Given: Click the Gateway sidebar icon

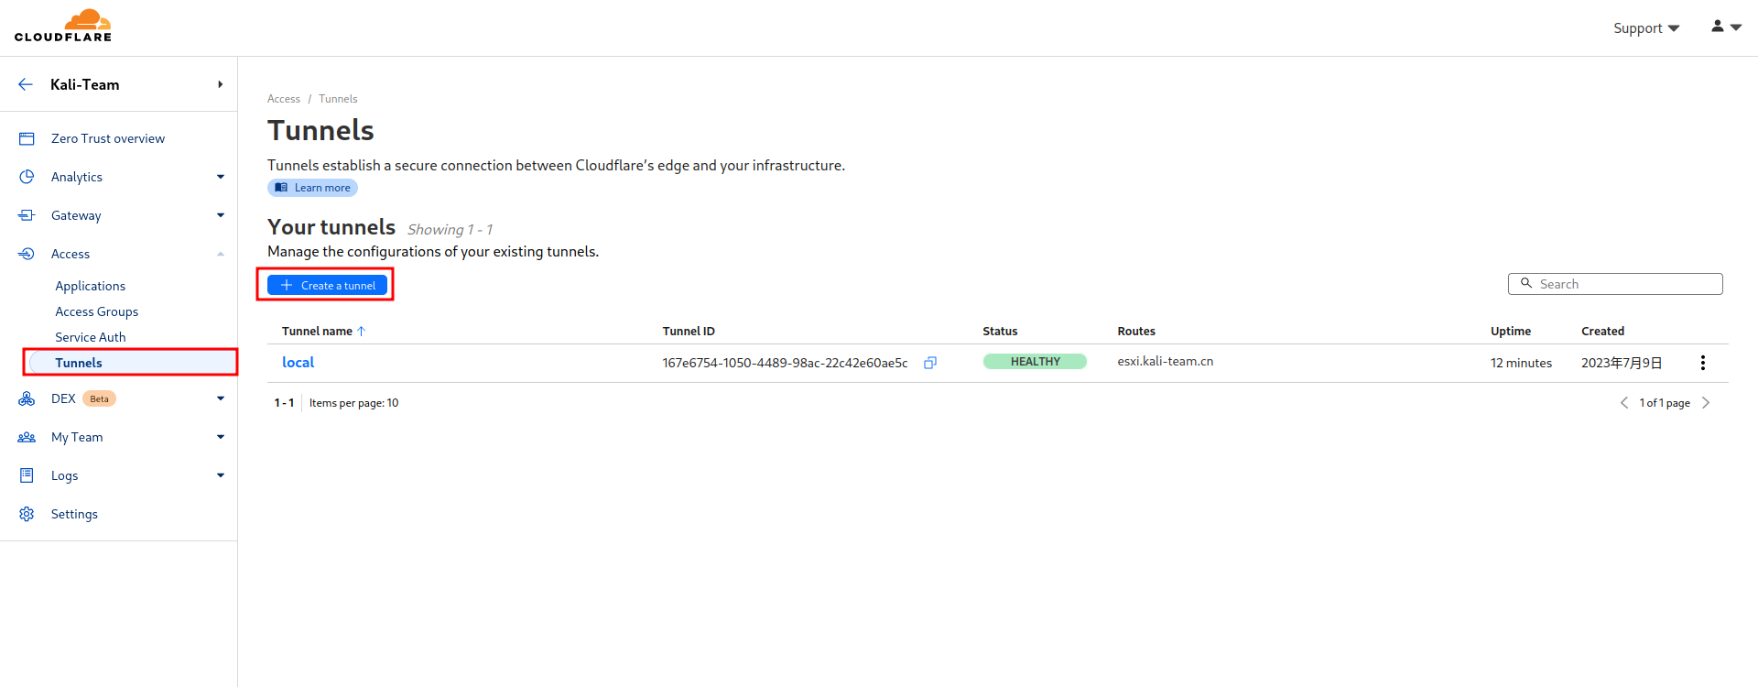Looking at the screenshot, I should pos(27,215).
